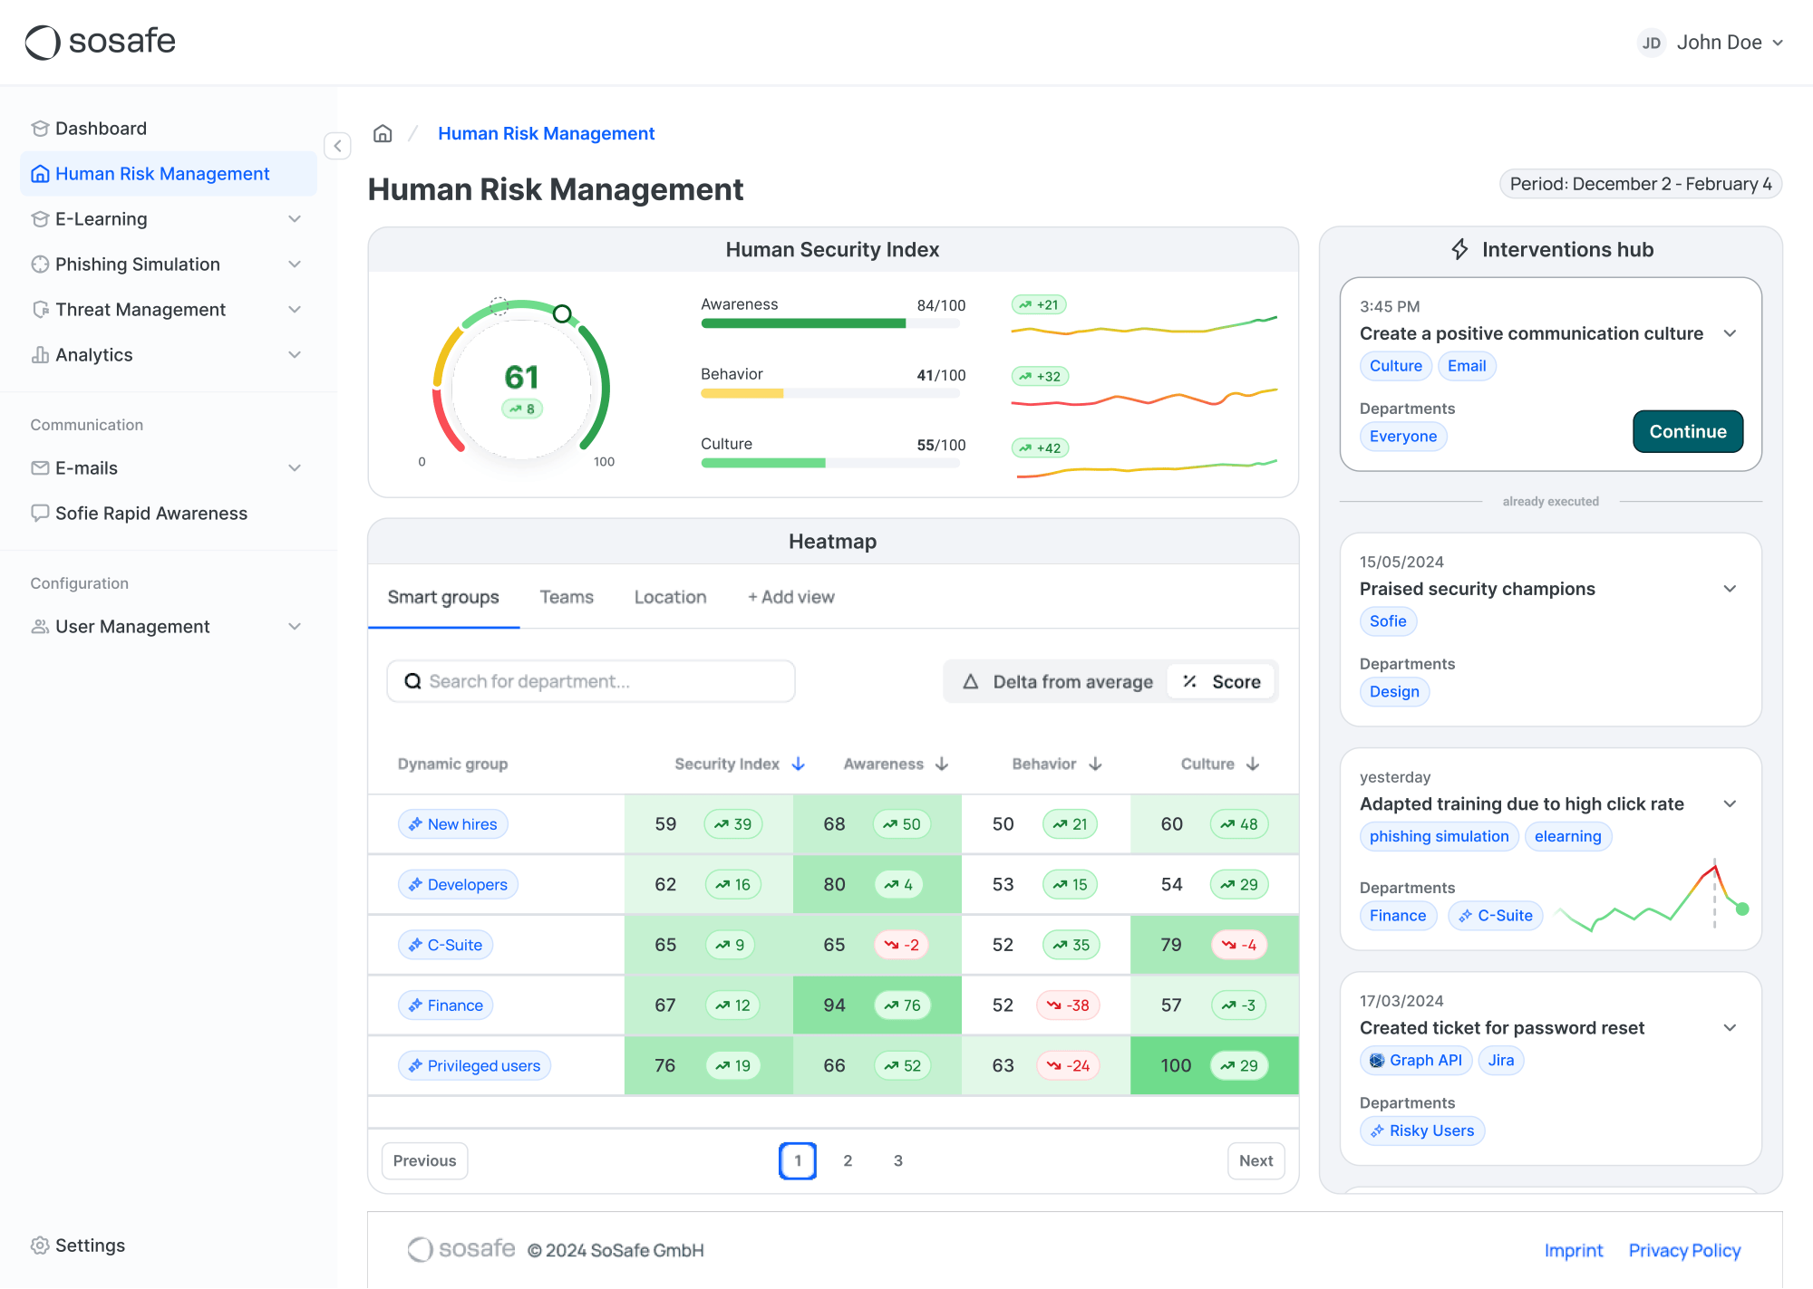This screenshot has height=1289, width=1813.
Task: Click the E-mails envelope icon
Action: [x=40, y=468]
